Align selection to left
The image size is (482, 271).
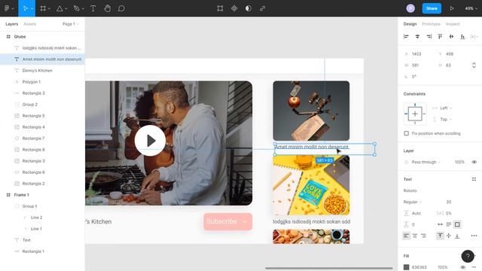click(406, 37)
